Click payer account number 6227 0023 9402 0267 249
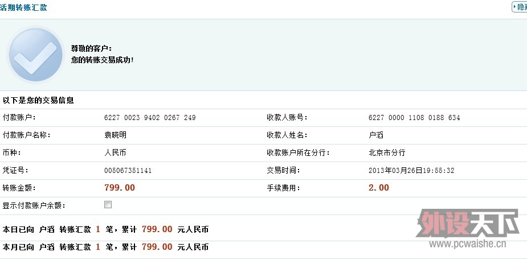 (150, 118)
